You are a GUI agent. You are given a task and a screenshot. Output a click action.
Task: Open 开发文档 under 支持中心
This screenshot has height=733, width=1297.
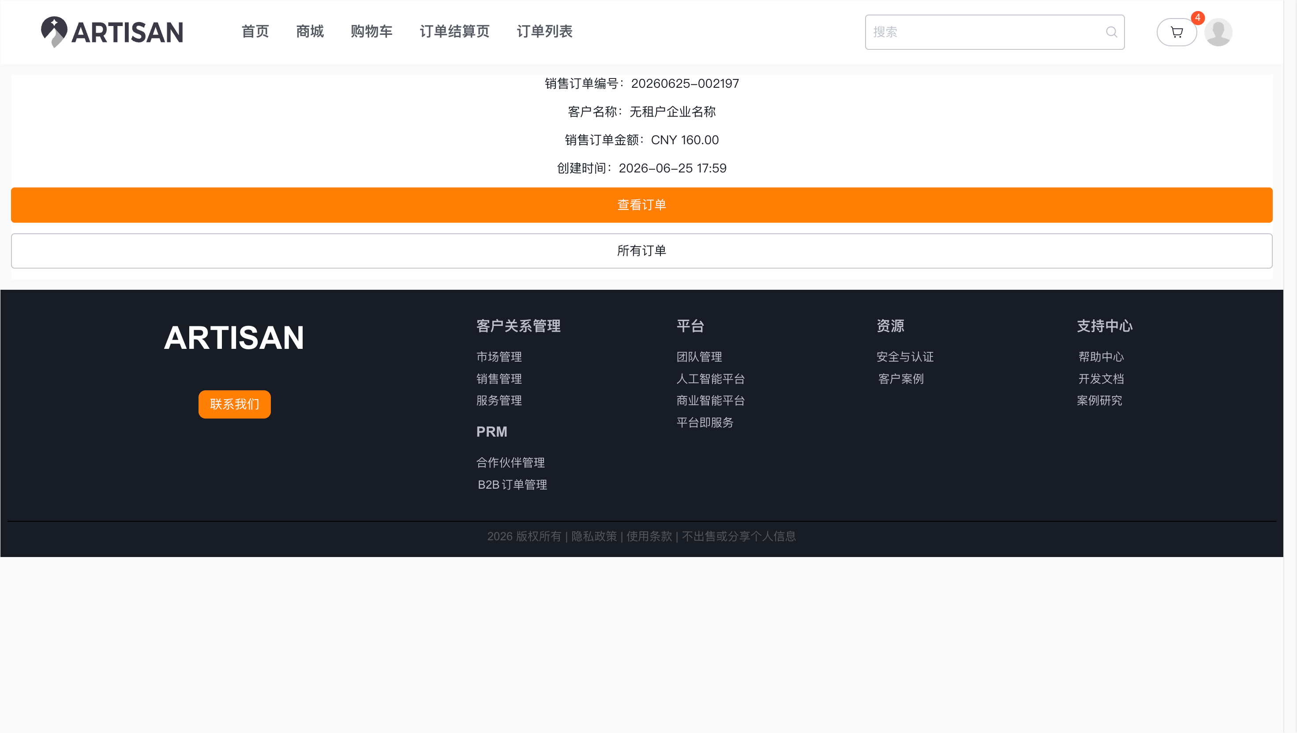point(1101,379)
